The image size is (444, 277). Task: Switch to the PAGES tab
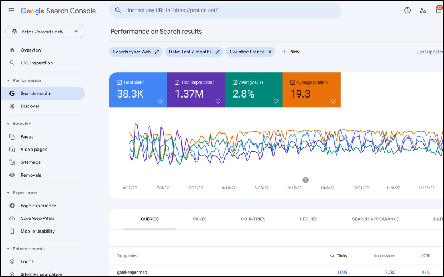click(200, 219)
